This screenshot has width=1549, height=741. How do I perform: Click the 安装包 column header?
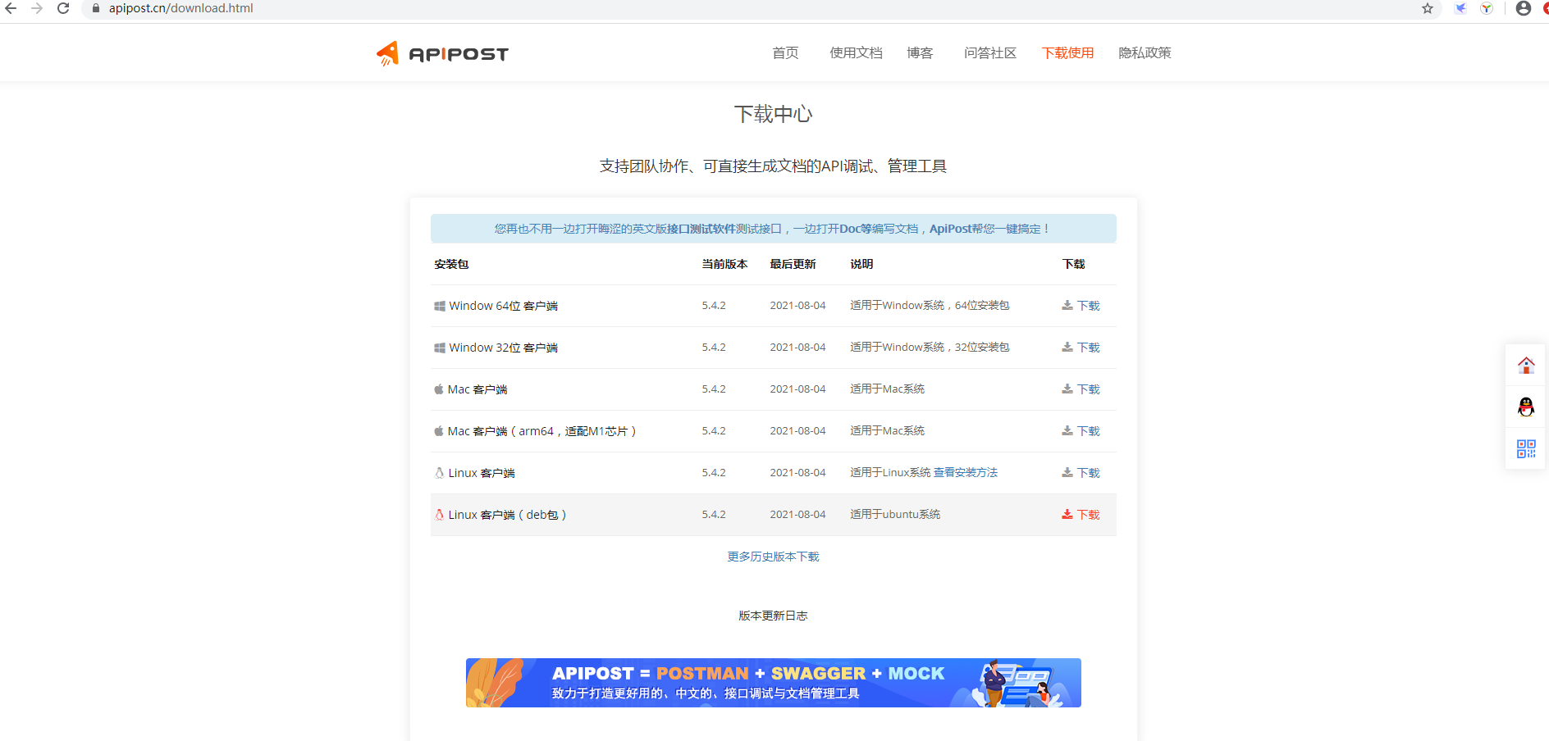[x=451, y=264]
